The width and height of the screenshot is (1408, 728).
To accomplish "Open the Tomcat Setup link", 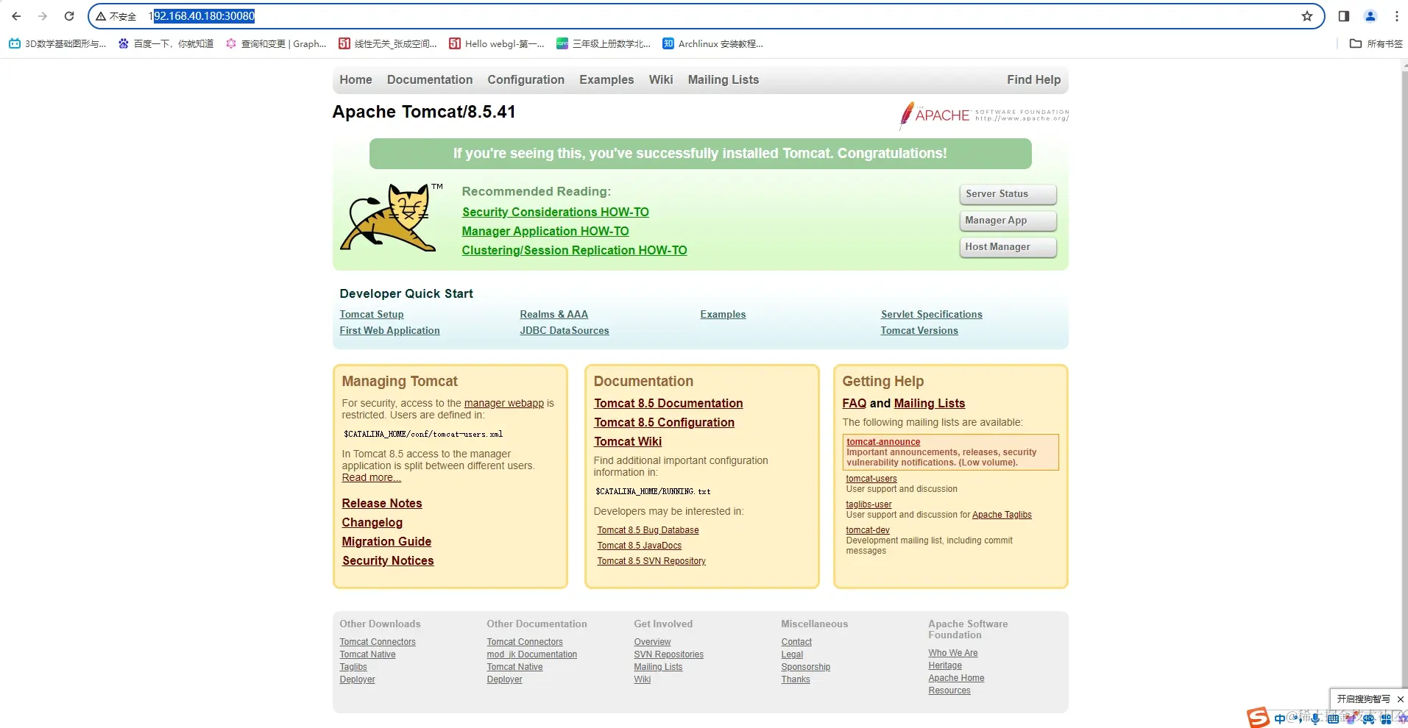I will coord(372,315).
